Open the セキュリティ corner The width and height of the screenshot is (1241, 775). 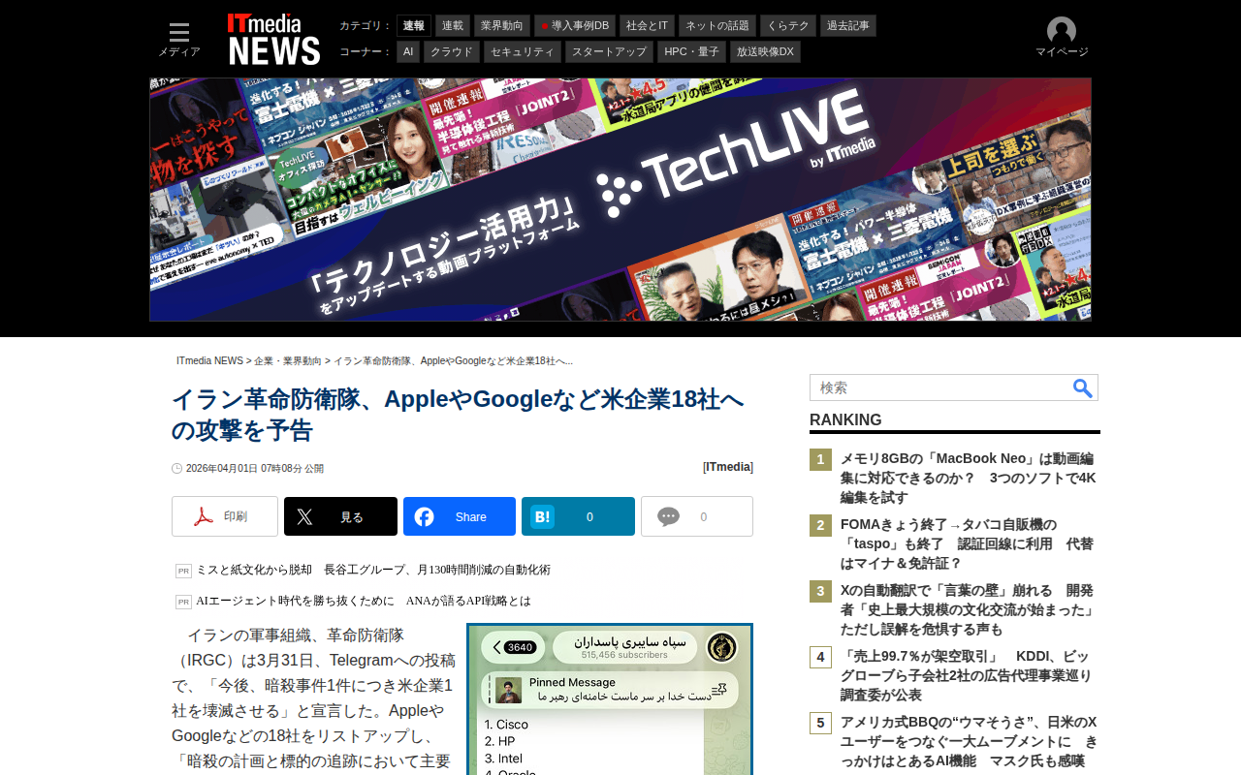pos(523,51)
